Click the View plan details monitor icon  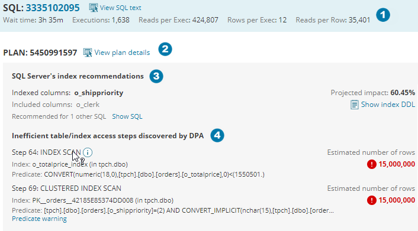(88, 53)
